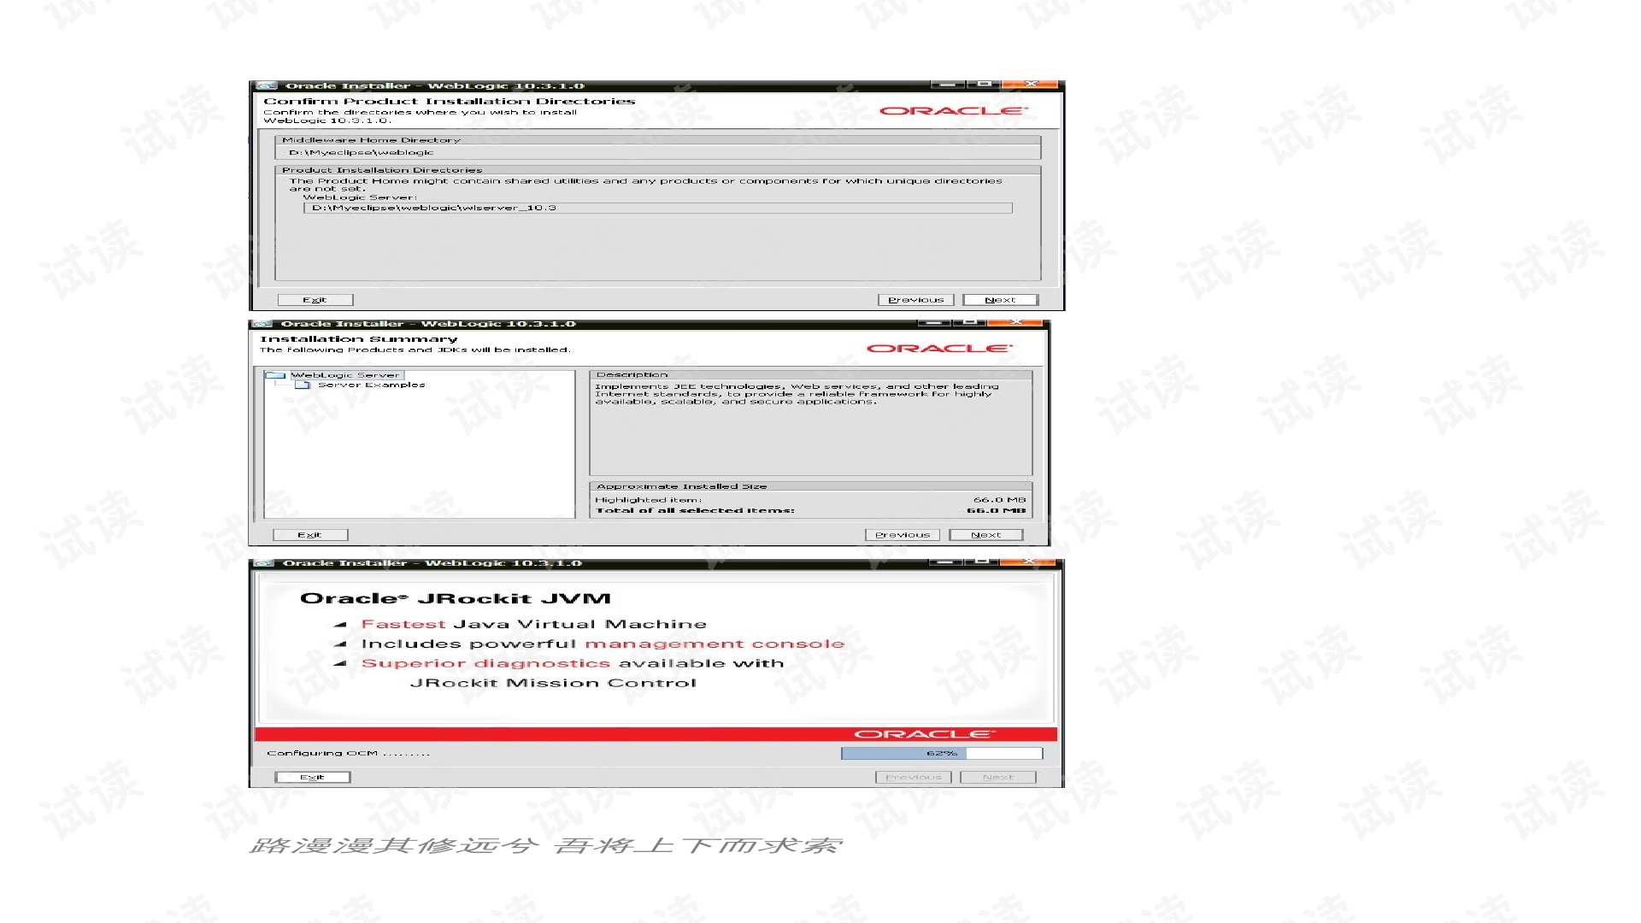The width and height of the screenshot is (1641, 923).
Task: Click the Server Examples node icon in the tree
Action: click(302, 385)
